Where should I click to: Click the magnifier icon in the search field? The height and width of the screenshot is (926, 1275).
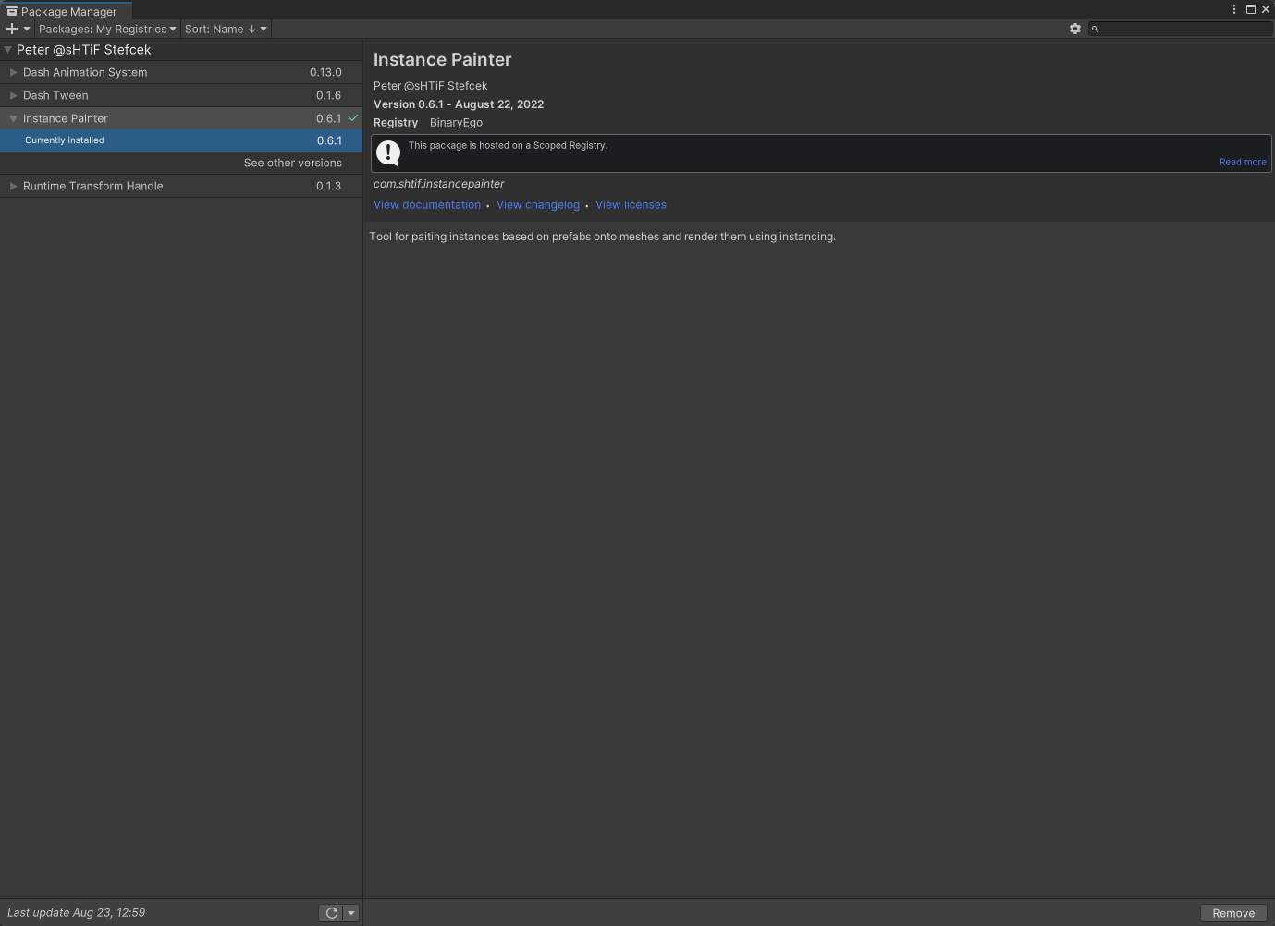pos(1095,29)
